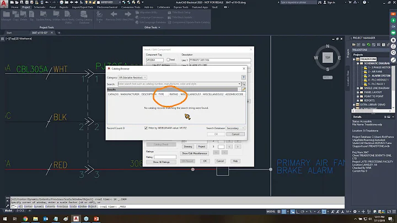Expand the POINT TO POINT folder
The image size is (397, 223).
[358, 96]
